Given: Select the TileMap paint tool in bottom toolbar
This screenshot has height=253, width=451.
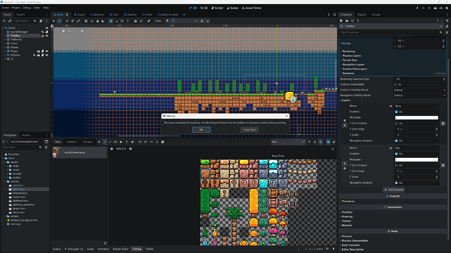Looking at the screenshot, I should (105, 141).
